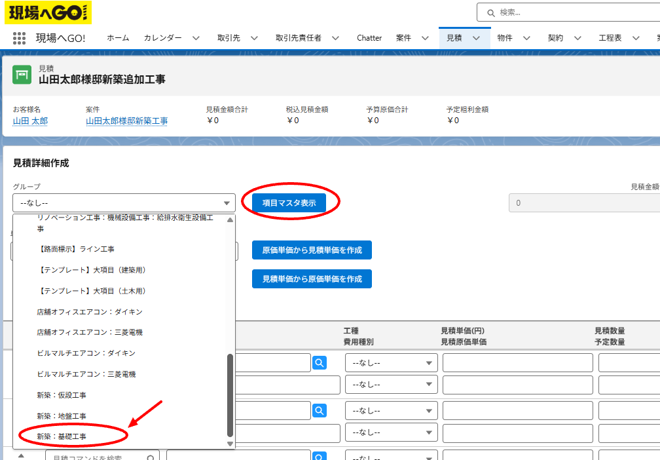Viewport: 660px width, 460px height.
Task: Open the 山田太郎様邸新築工事 project link
Action: (x=127, y=121)
